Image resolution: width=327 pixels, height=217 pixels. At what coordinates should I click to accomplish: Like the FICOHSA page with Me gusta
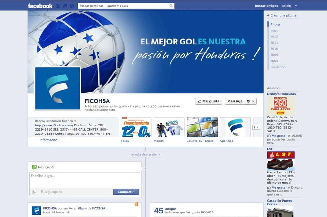(209, 101)
